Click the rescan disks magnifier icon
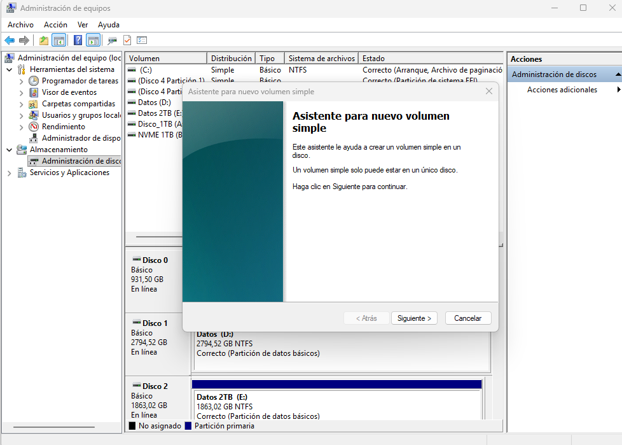 click(113, 40)
